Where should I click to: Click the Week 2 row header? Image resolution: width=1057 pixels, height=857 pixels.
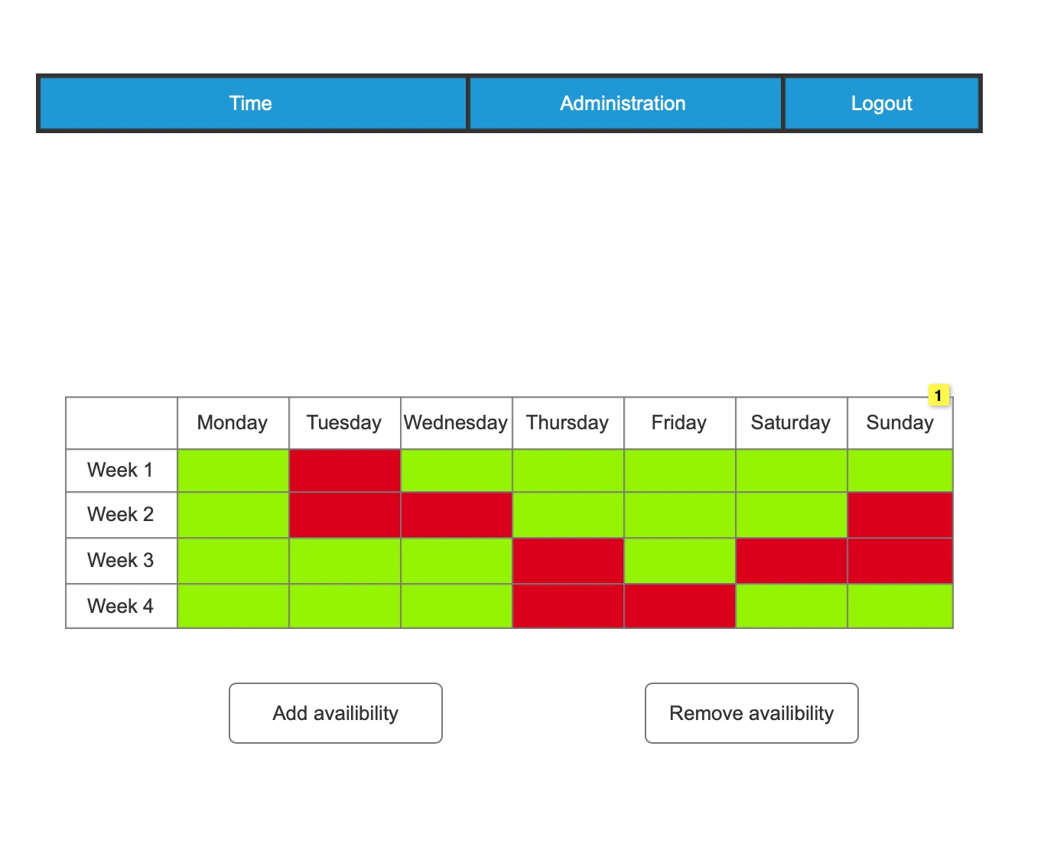coord(122,515)
